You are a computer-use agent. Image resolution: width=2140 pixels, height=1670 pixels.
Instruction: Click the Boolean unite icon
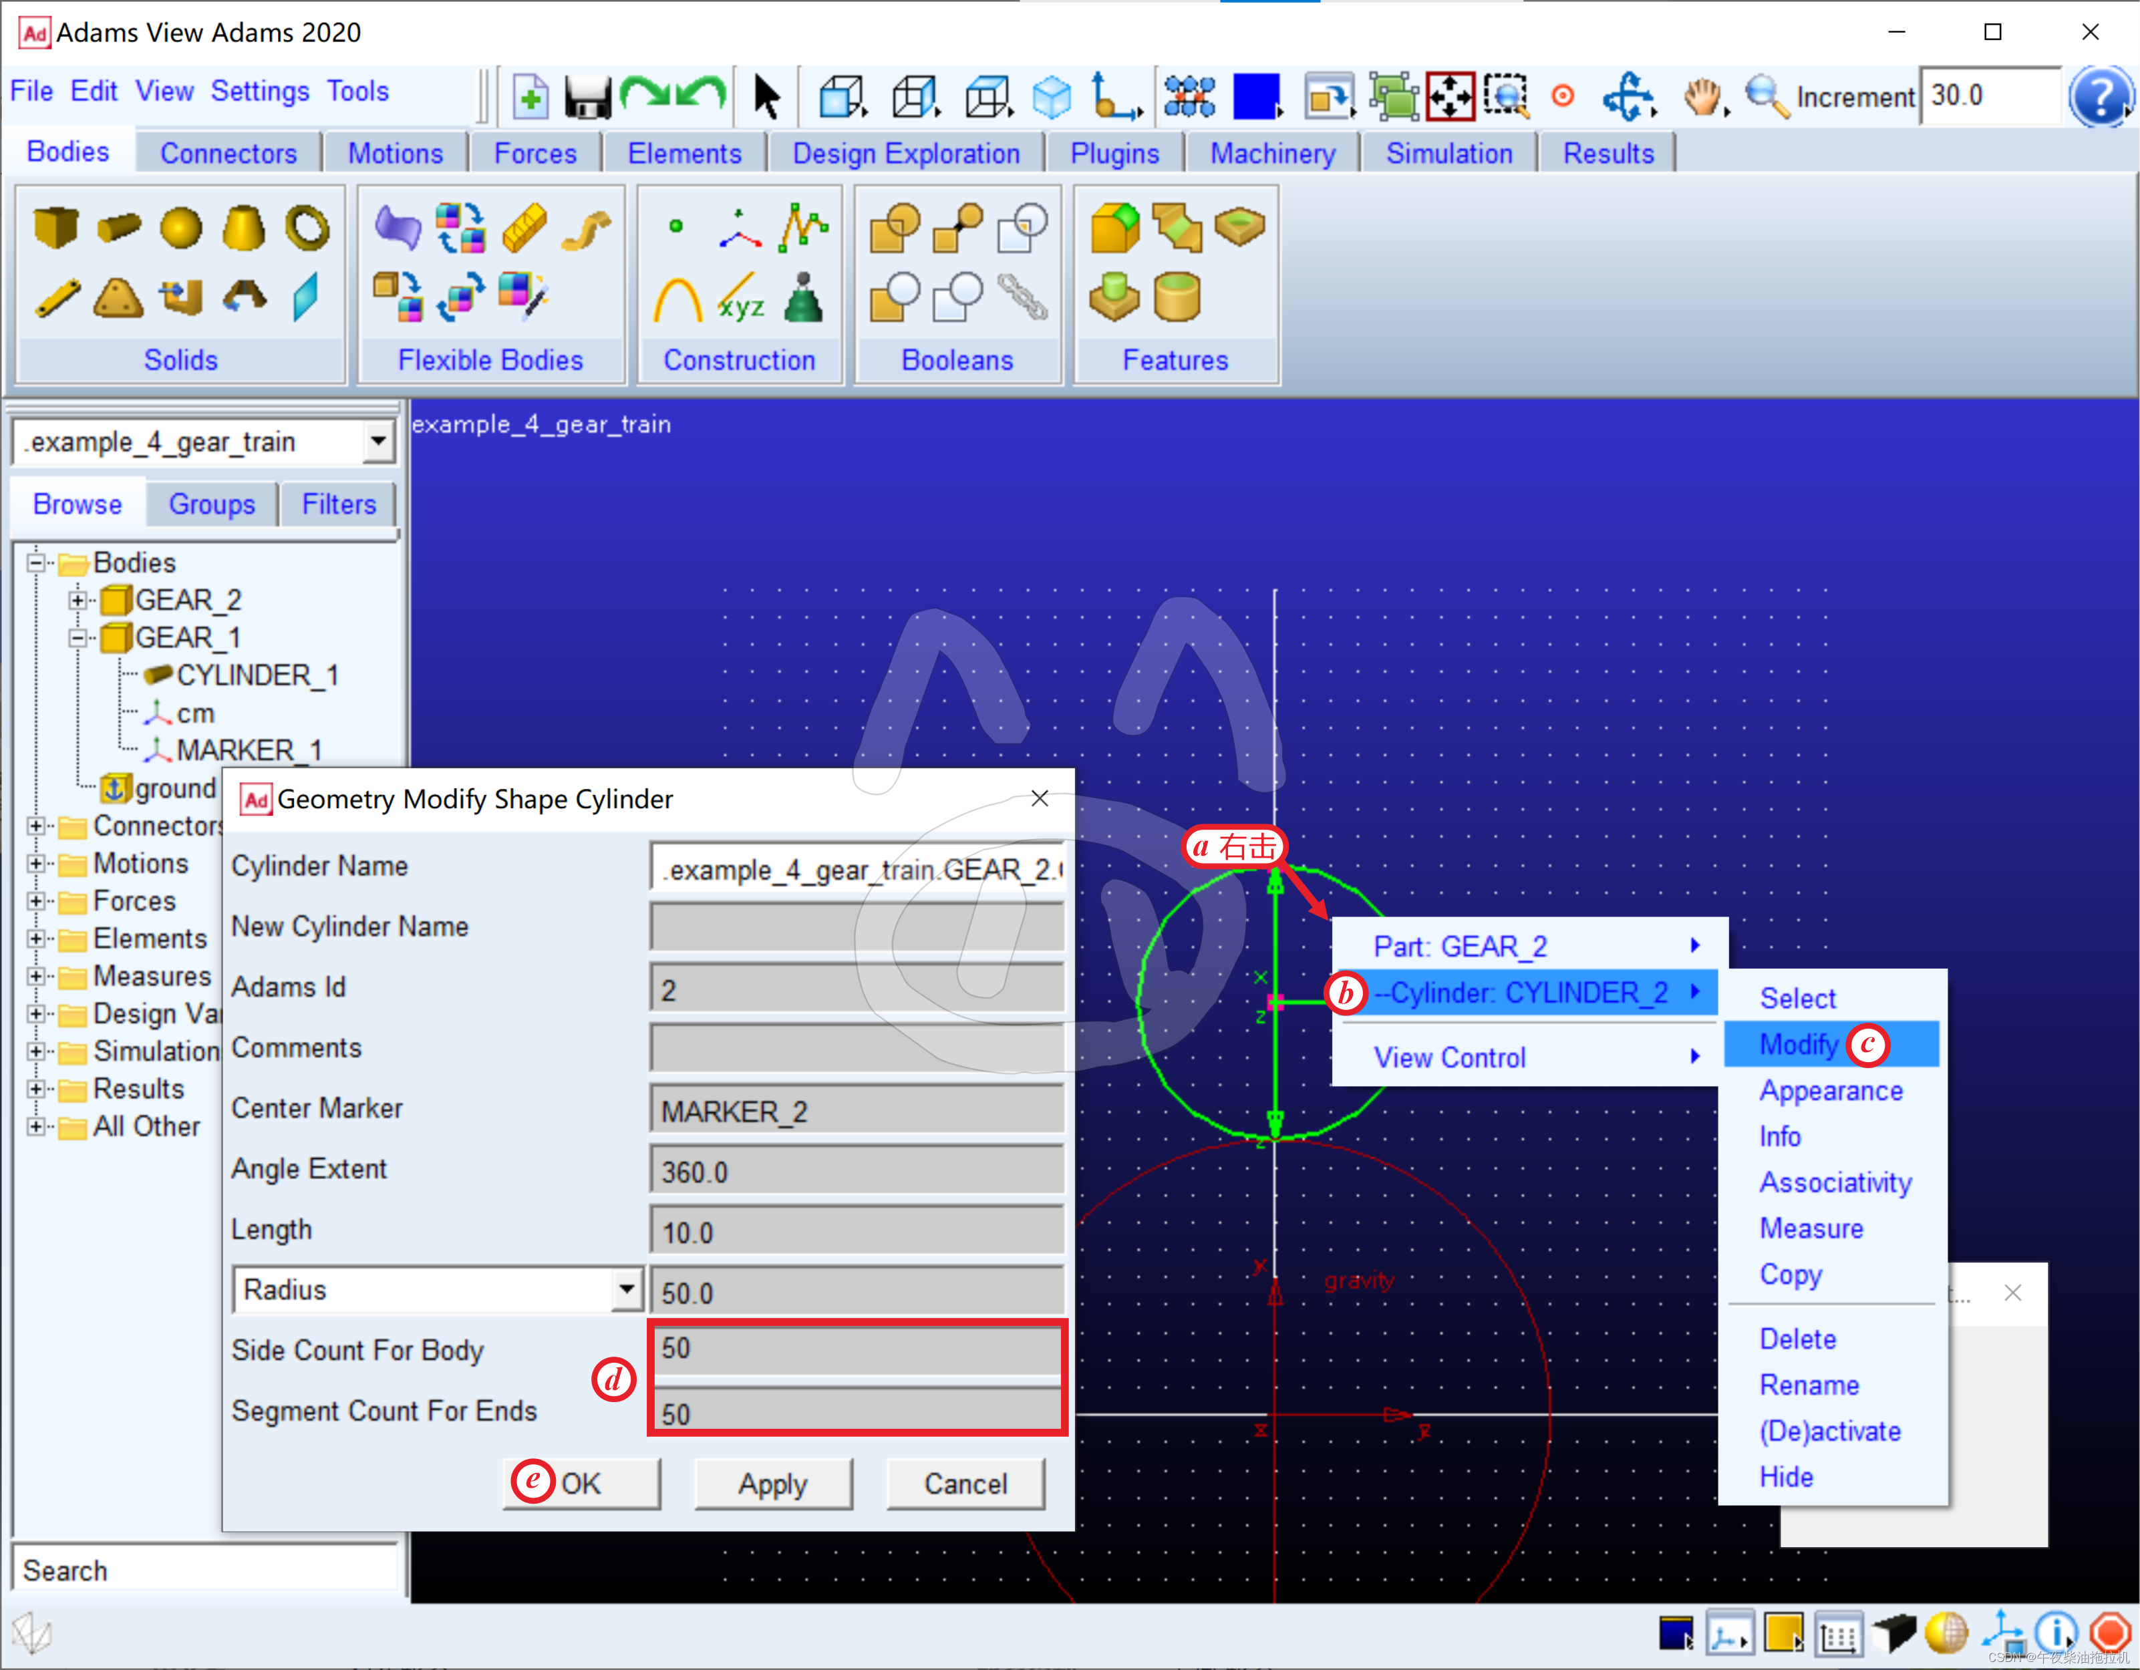[895, 227]
